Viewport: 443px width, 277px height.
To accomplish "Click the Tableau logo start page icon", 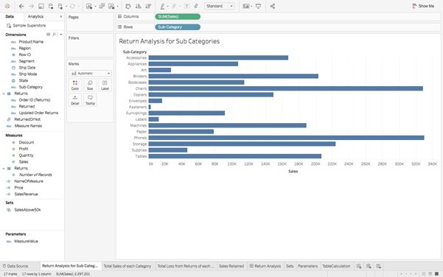I will (x=7, y=6).
